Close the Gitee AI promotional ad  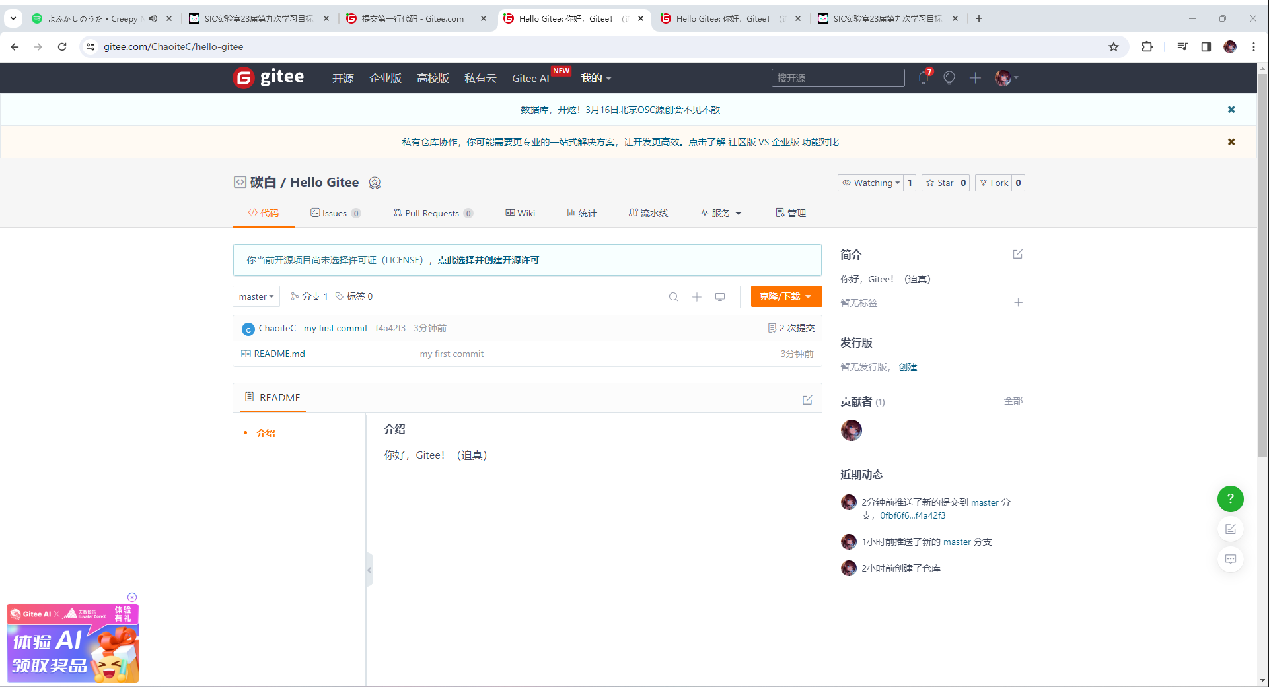click(x=132, y=597)
